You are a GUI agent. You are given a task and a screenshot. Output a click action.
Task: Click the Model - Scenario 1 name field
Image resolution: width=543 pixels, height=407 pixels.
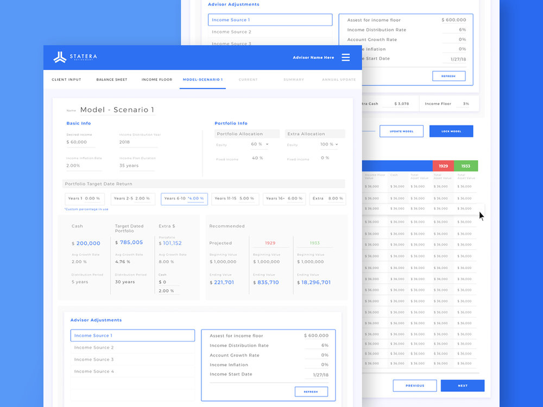click(117, 110)
